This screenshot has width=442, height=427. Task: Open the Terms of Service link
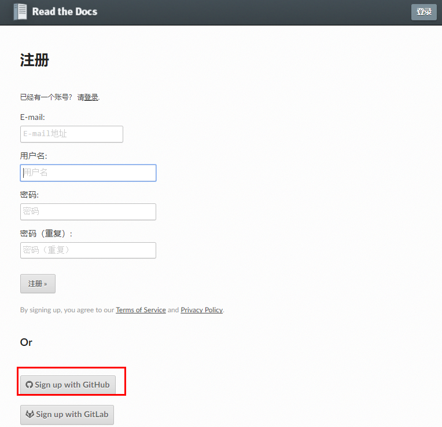pyautogui.click(x=141, y=310)
